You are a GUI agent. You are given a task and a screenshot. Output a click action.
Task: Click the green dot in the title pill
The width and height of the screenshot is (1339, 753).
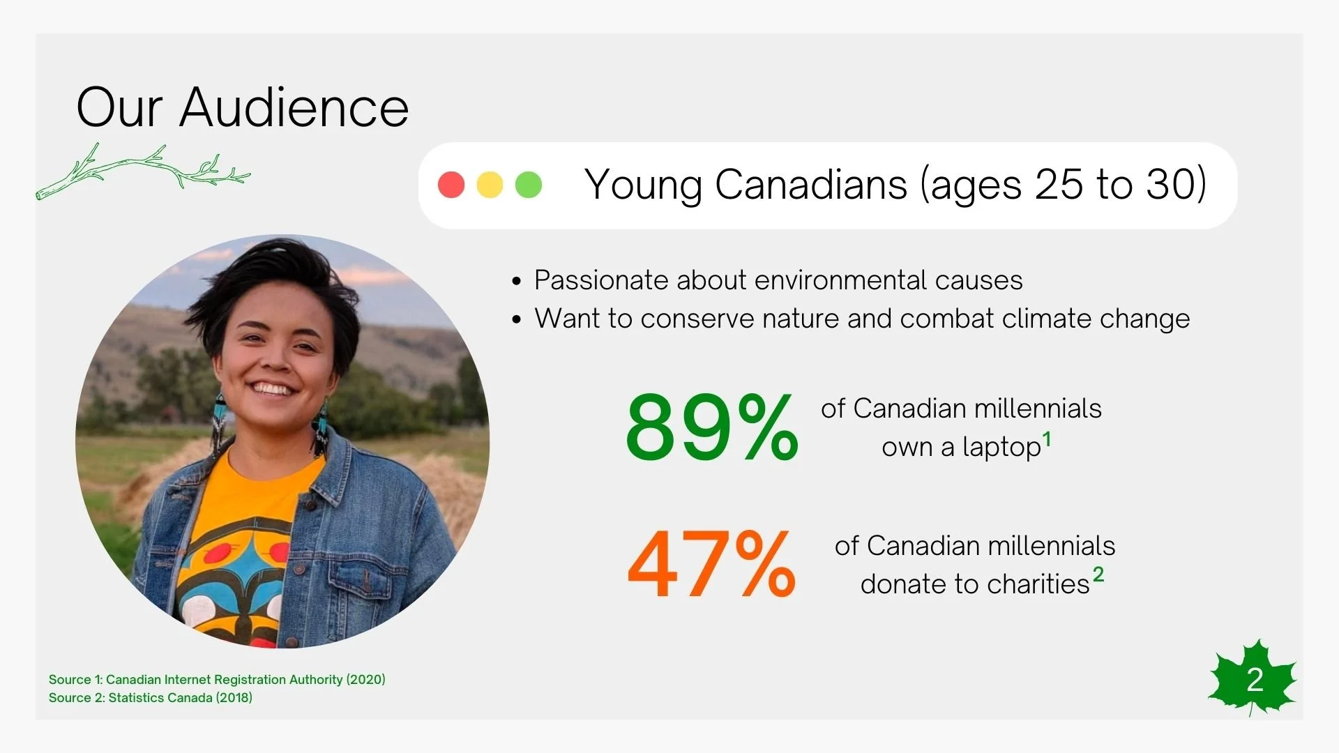(528, 185)
